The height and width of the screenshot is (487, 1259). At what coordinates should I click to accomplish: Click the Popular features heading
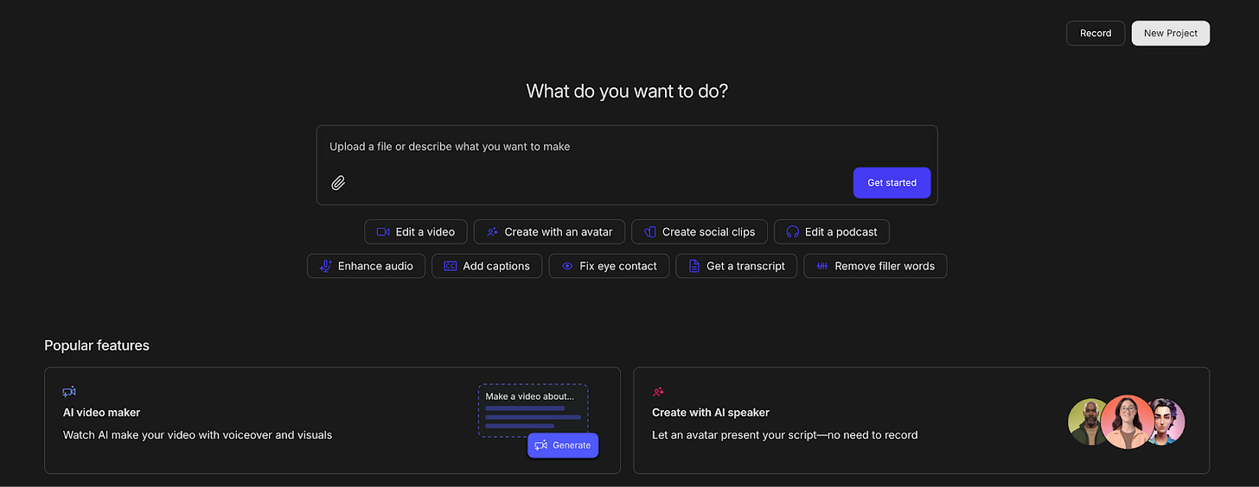click(x=97, y=345)
